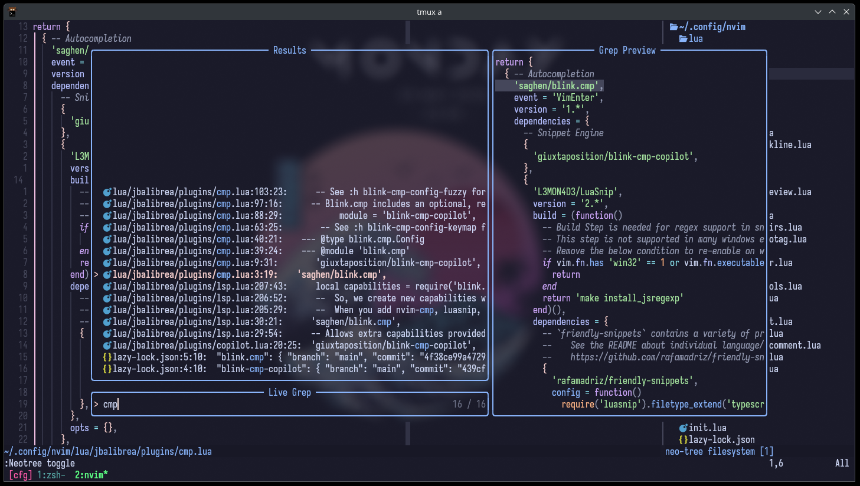The image size is (860, 486).
Task: Select highlighted result path lua/jbalibrea/plugins/cmp.lua:3:19
Action: pos(195,275)
